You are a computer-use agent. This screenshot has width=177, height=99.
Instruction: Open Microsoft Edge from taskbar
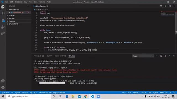(x=67, y=97)
